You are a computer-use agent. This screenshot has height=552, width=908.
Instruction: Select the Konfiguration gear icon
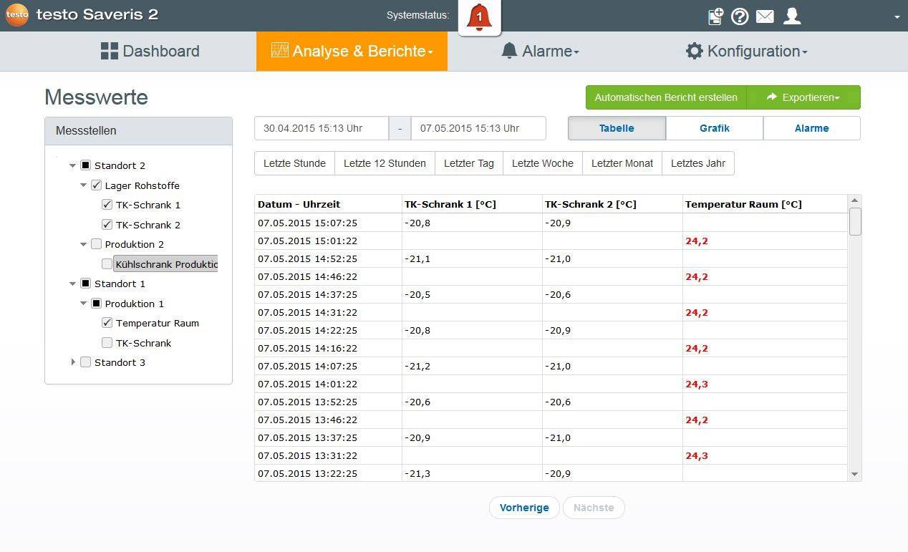(x=693, y=51)
